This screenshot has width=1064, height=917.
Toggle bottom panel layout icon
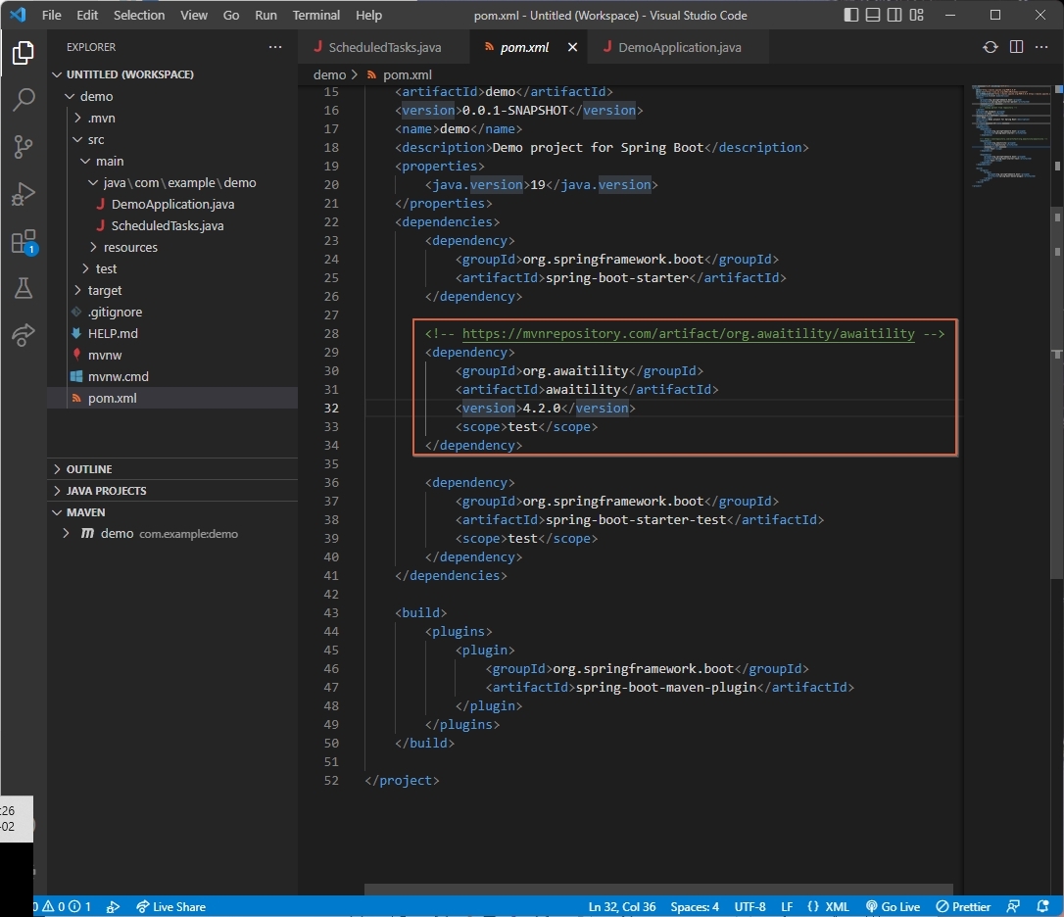pos(873,15)
